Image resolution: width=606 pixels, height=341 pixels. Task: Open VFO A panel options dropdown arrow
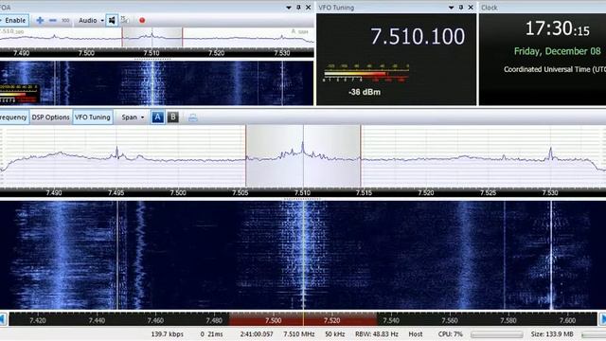(288, 8)
